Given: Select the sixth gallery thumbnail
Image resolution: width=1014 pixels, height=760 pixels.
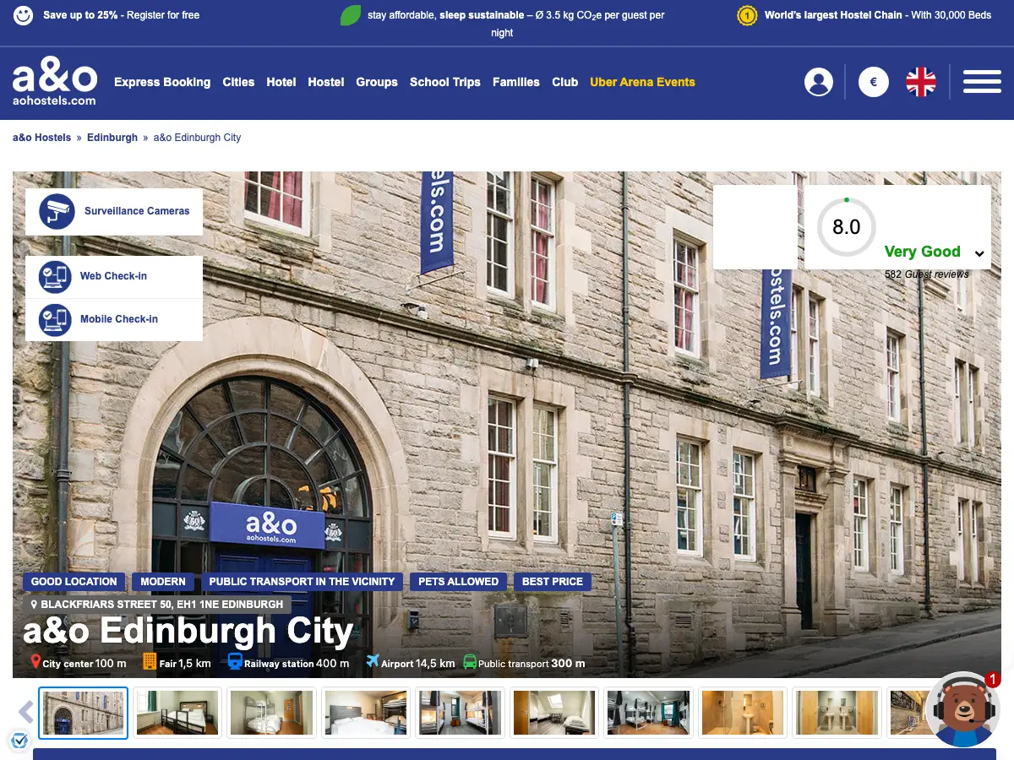Looking at the screenshot, I should click(x=555, y=713).
